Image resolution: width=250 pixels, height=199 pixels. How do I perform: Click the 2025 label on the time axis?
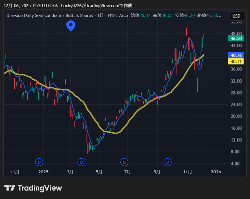43,171
